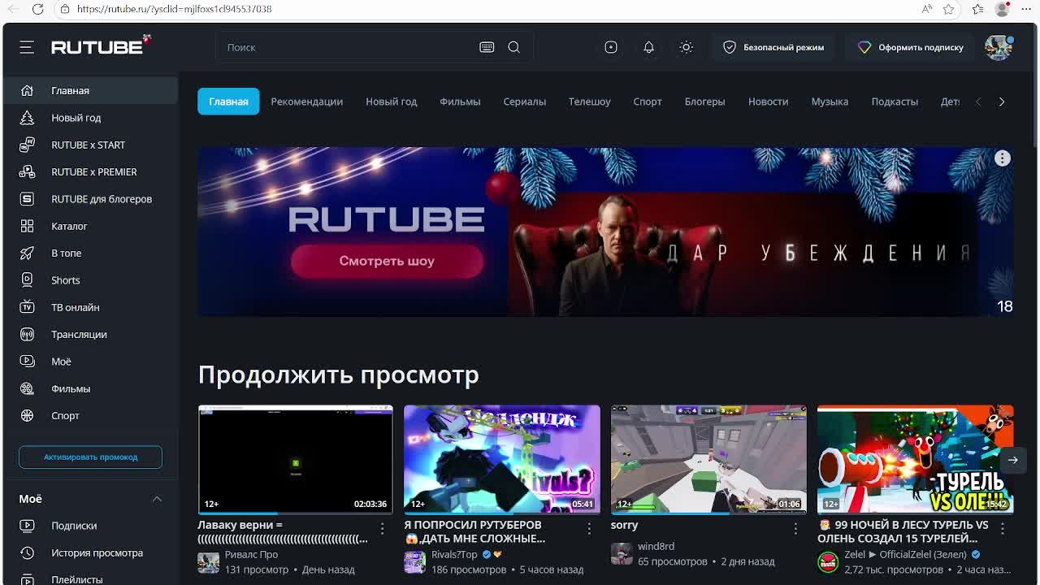1040x585 pixels.
Task: Open Подписки in sidebar
Action: point(90,526)
